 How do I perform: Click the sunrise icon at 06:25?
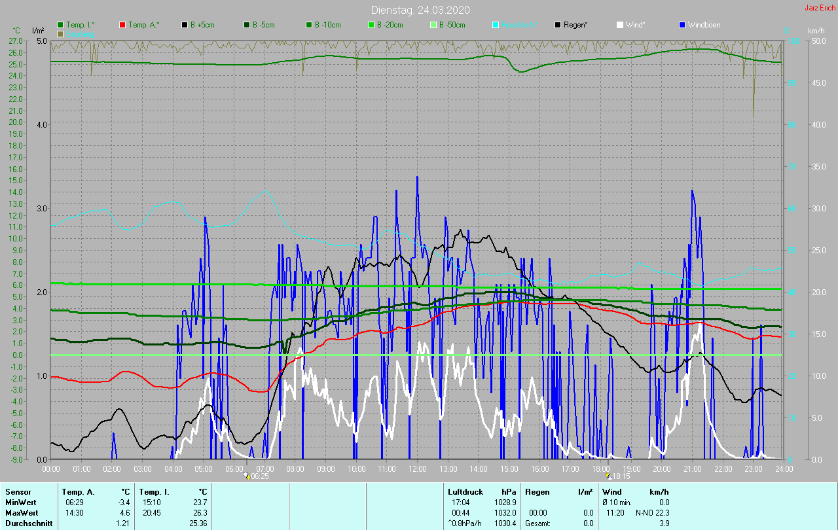[x=247, y=476]
